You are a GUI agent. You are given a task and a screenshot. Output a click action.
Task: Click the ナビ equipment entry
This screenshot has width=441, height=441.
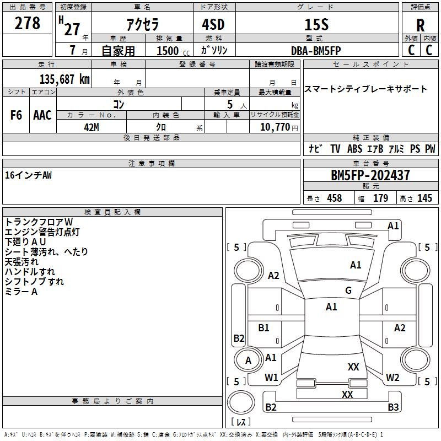click(315, 148)
